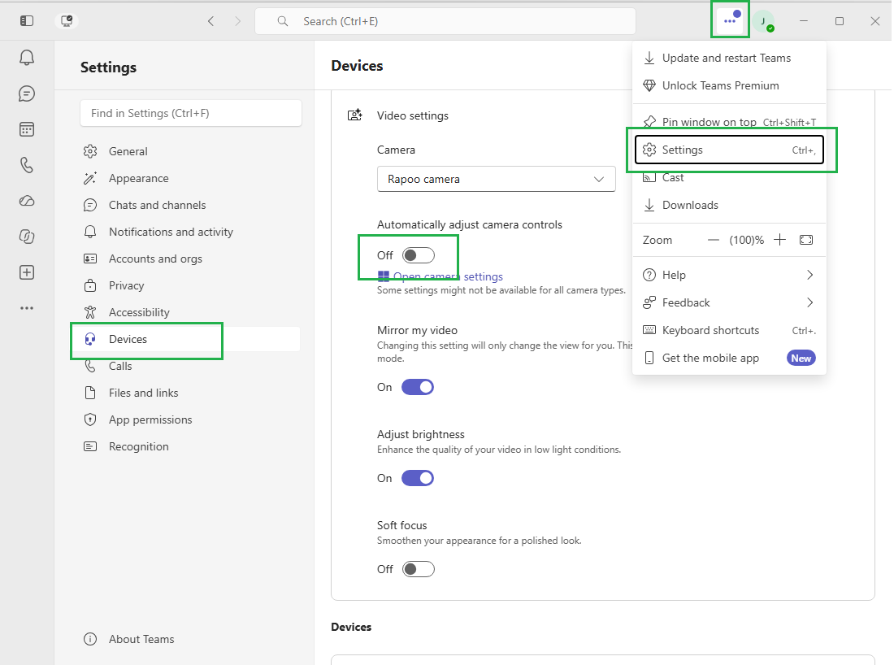This screenshot has height=665, width=894.
Task: Expand the Help submenu
Action: [x=729, y=275]
